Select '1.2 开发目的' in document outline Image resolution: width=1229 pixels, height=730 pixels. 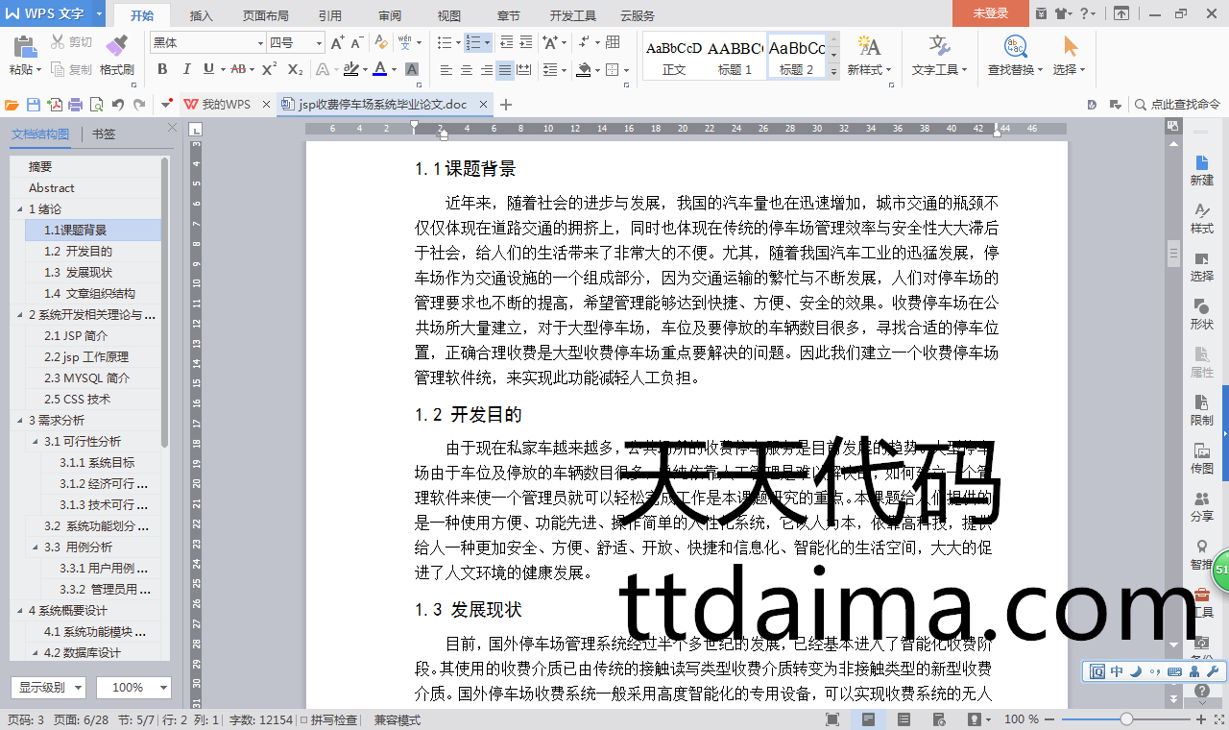tap(78, 251)
